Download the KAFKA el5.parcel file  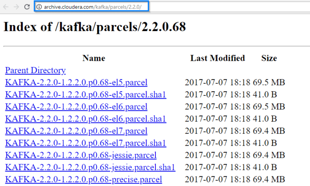point(76,83)
